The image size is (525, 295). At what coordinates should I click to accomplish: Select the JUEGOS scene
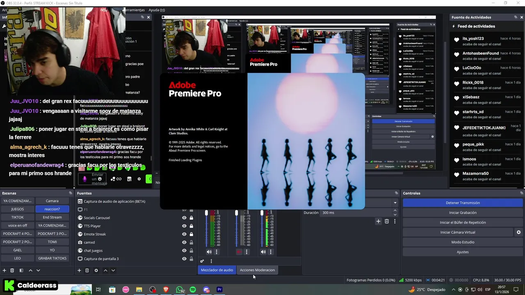17,209
